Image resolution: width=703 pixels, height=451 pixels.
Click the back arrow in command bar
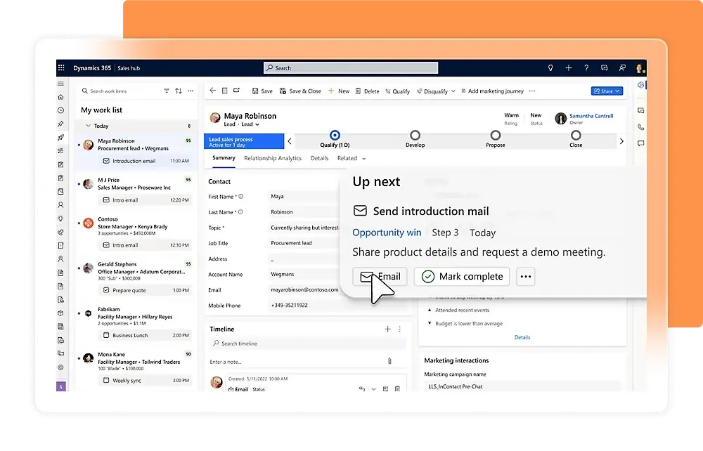[x=212, y=91]
